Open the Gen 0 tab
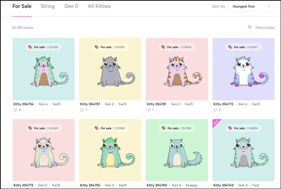The image size is (281, 189). tap(71, 6)
